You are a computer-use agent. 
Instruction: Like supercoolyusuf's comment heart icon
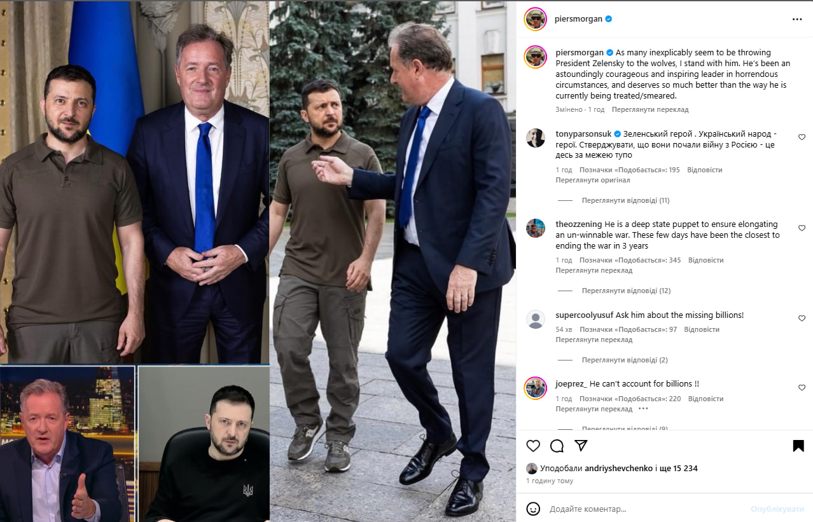[802, 318]
